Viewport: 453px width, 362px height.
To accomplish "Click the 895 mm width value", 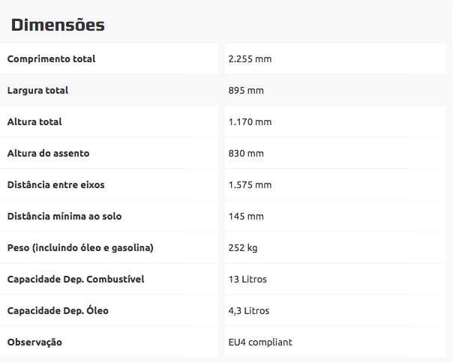I will [x=246, y=91].
